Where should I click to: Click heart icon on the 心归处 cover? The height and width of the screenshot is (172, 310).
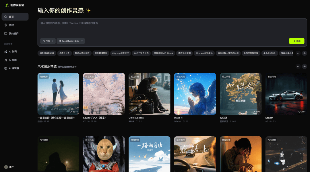click(254, 112)
